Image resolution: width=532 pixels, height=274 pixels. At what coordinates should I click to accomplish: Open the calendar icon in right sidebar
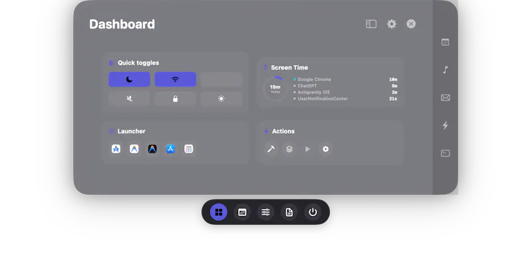(445, 42)
